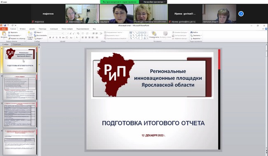
Task: Click the Paste (Вставить) clipboard icon
Action: (4, 34)
